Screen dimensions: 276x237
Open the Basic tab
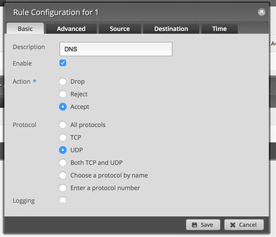pos(25,28)
